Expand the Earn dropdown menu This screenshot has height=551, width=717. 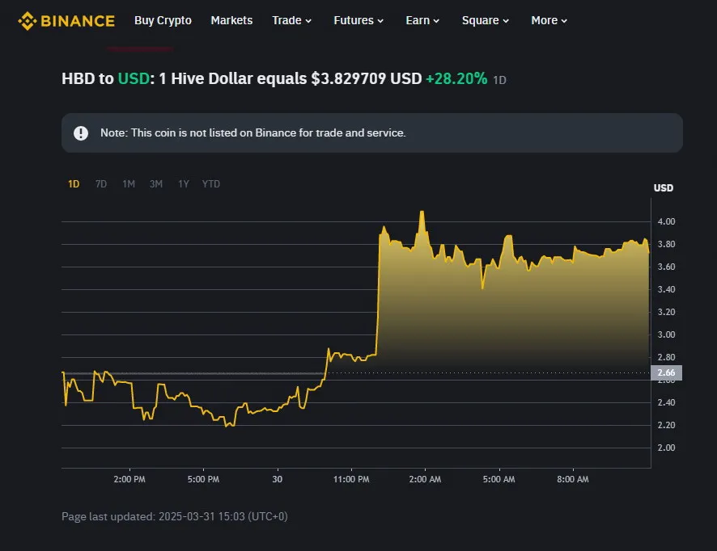coord(422,20)
